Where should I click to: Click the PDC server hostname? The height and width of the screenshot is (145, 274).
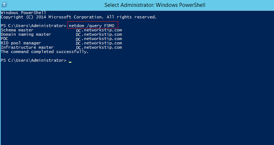click(99, 39)
